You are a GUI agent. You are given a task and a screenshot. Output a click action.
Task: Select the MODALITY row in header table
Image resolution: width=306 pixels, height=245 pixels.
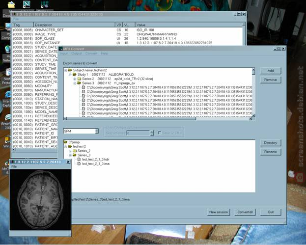click(35, 86)
